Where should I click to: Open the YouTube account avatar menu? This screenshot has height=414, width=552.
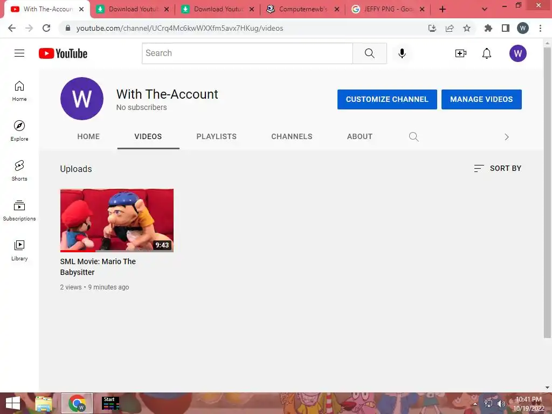pos(517,53)
